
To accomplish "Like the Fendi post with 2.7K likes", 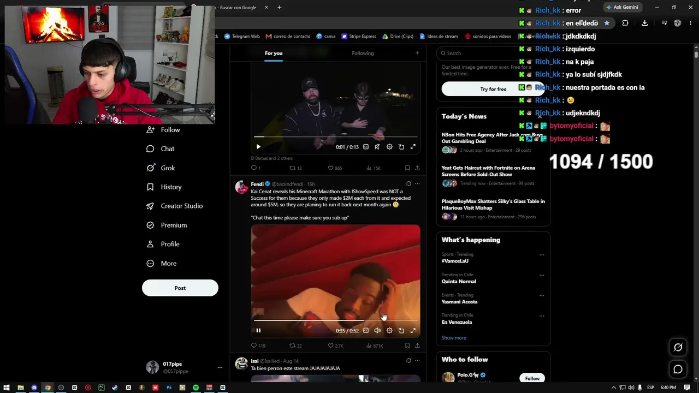I will [x=330, y=346].
